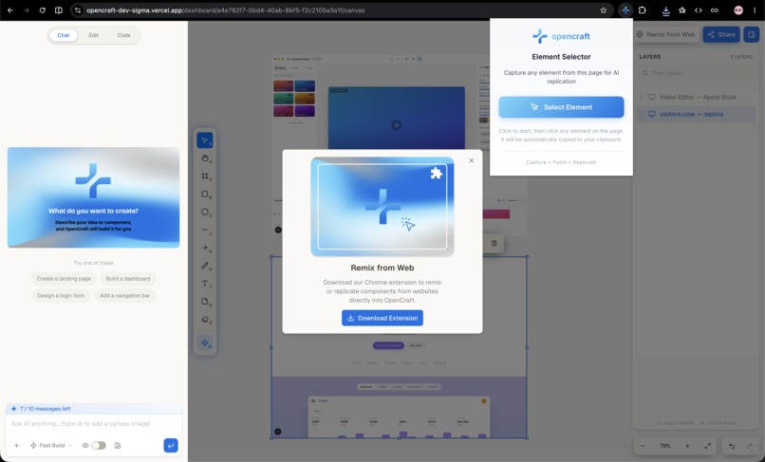This screenshot has width=765, height=462.
Task: Select the Video Editor — Apple Style layer
Action: tap(697, 97)
